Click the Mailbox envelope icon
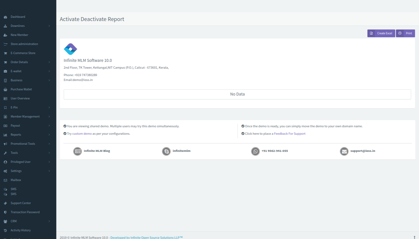 (5, 180)
